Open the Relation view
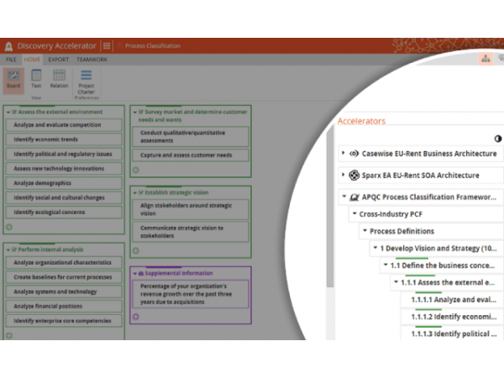The image size is (504, 378). (59, 78)
